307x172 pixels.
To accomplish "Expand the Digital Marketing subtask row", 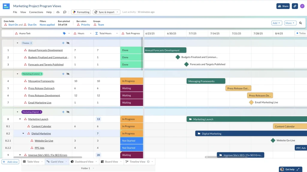I will [x=23, y=133].
